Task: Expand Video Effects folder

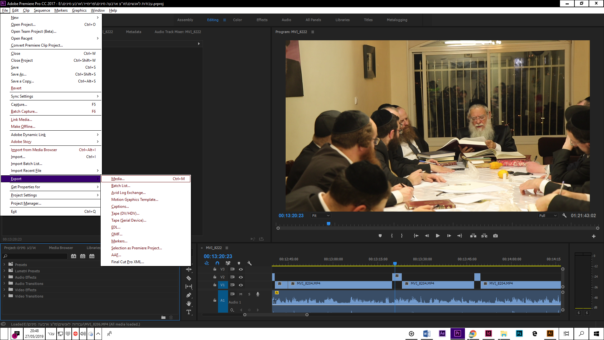Action: [4, 290]
